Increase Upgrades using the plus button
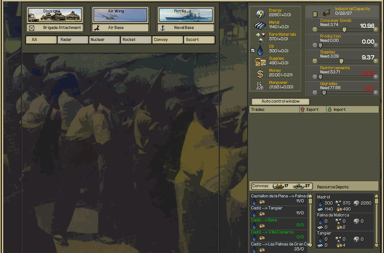Image resolution: width=384 pixels, height=253 pixels. (x=375, y=92)
